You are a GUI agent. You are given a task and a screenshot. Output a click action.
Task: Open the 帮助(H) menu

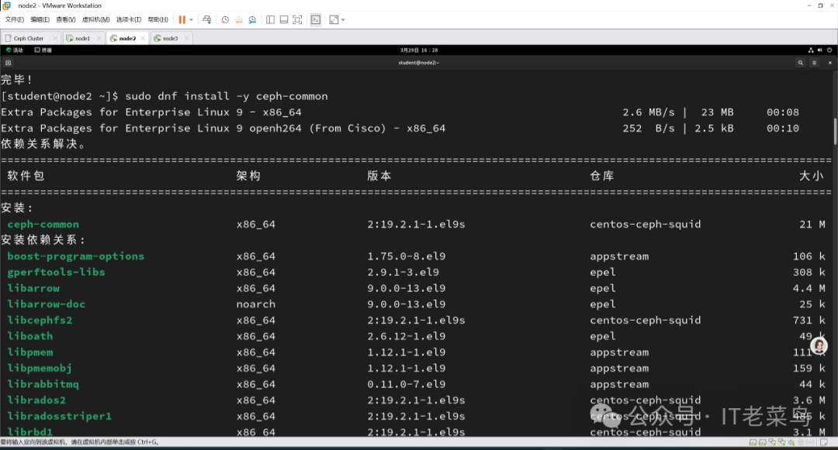(x=158, y=19)
